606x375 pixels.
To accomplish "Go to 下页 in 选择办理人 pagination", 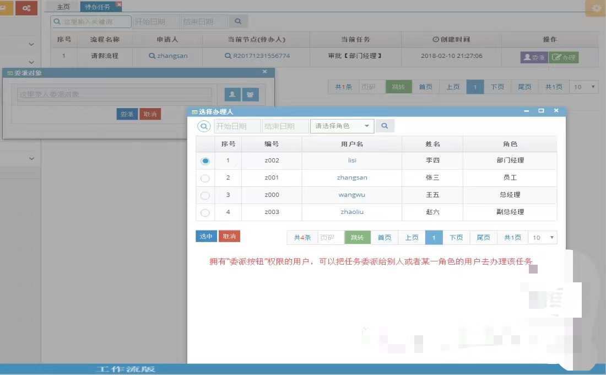I will tap(456, 237).
